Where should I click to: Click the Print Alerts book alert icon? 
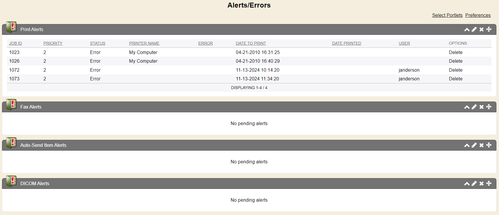(11, 27)
